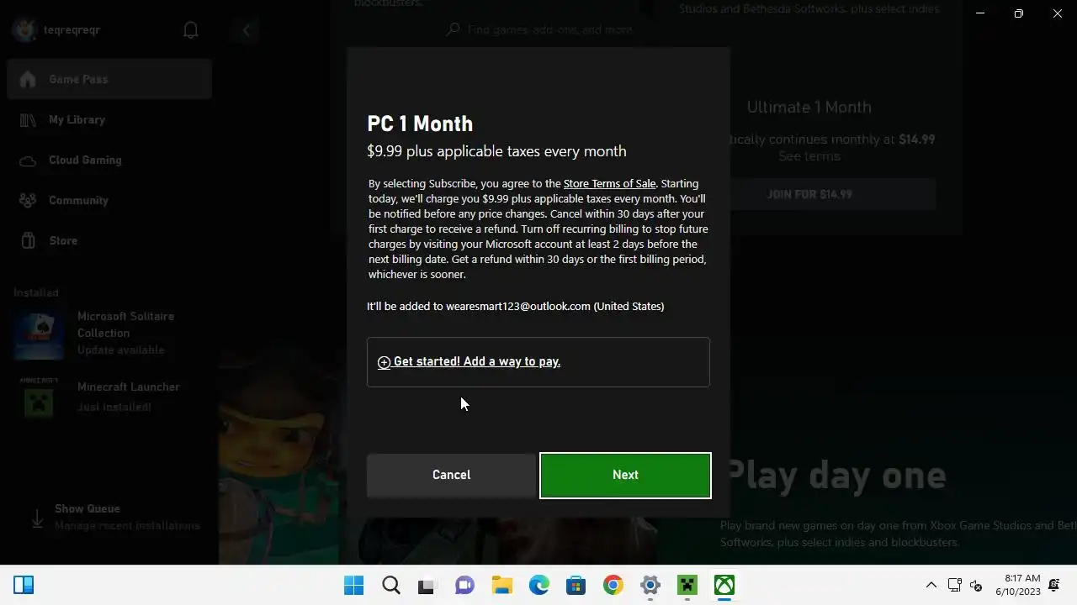Go back using the back arrow
This screenshot has height=605, width=1077.
[247, 30]
